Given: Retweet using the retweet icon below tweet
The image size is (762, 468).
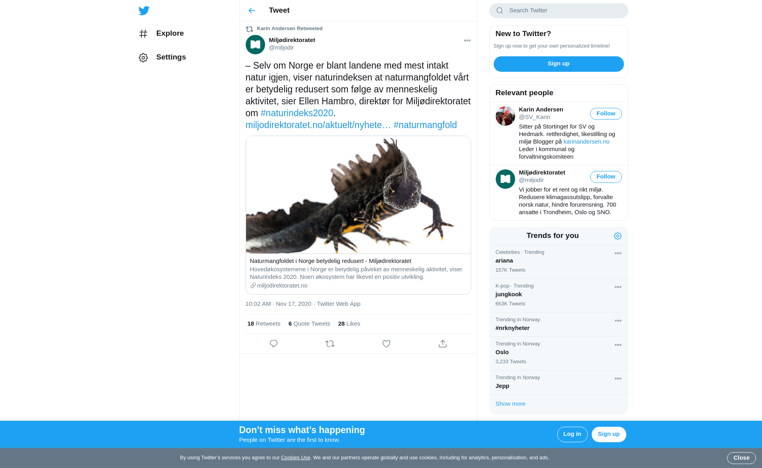Looking at the screenshot, I should click(x=330, y=344).
